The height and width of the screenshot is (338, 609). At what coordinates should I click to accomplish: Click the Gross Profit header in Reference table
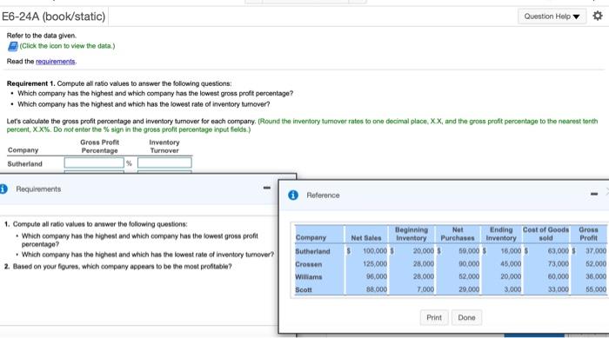(588, 234)
